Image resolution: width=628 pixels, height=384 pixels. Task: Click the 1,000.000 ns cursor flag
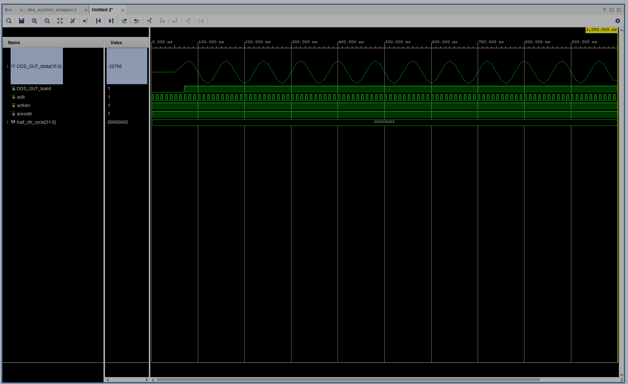point(602,30)
